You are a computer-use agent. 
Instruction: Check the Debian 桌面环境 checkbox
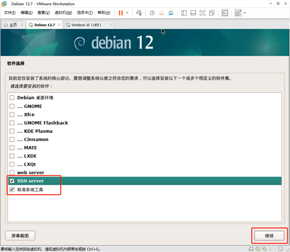point(12,98)
